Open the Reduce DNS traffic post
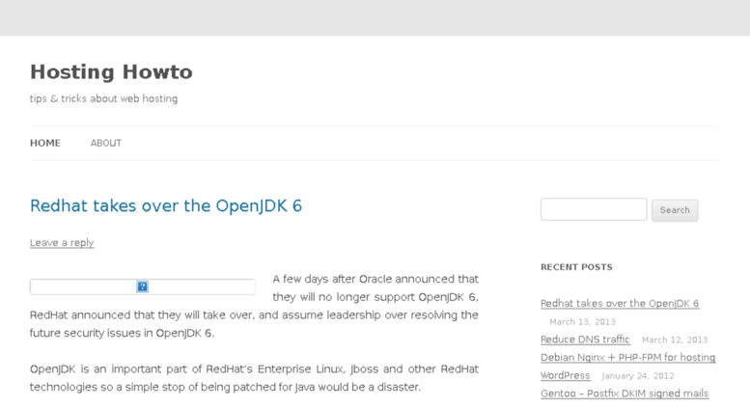750x408 pixels. [585, 340]
